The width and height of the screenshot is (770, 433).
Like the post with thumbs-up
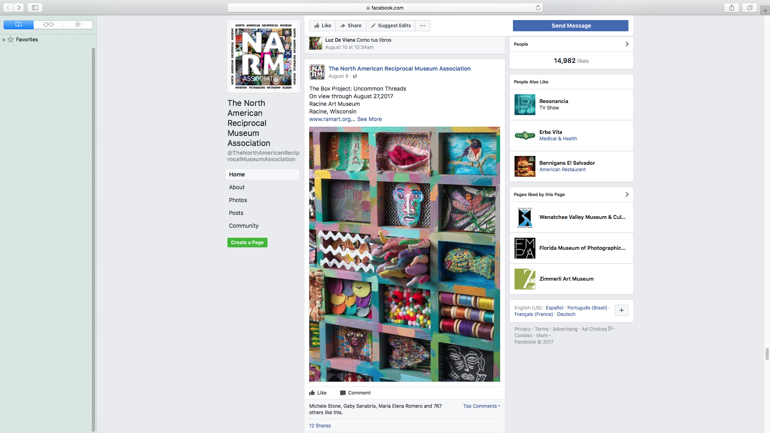click(x=318, y=393)
